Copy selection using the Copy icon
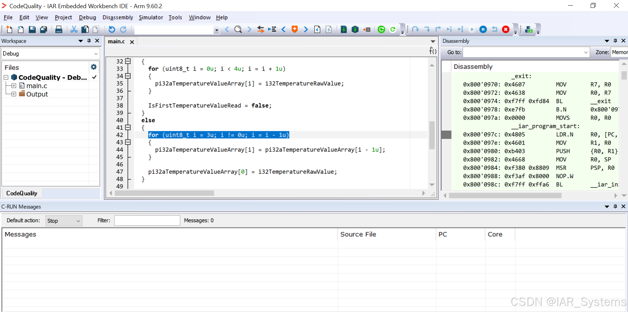This screenshot has width=628, height=312. click(85, 29)
